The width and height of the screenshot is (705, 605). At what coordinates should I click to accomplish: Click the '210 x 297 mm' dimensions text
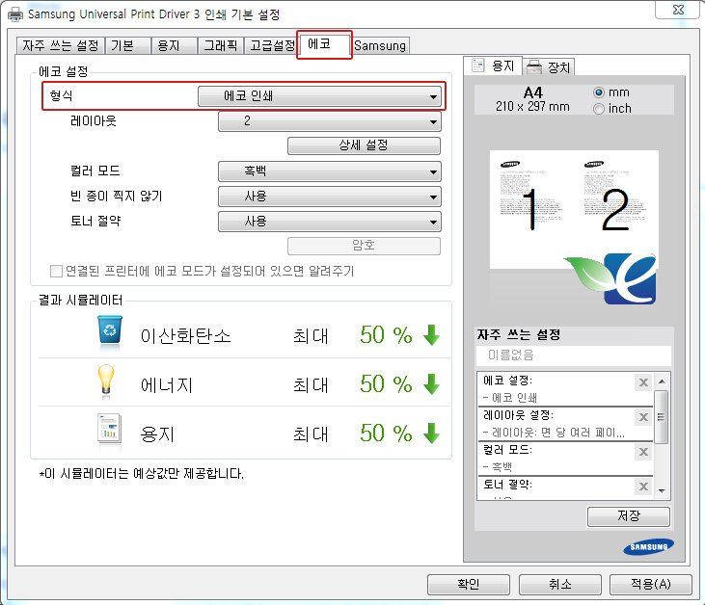(x=532, y=107)
